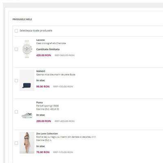163x163 pixels.
Task: View the Puma grey sneaker thumbnail
Action: coord(27,115)
